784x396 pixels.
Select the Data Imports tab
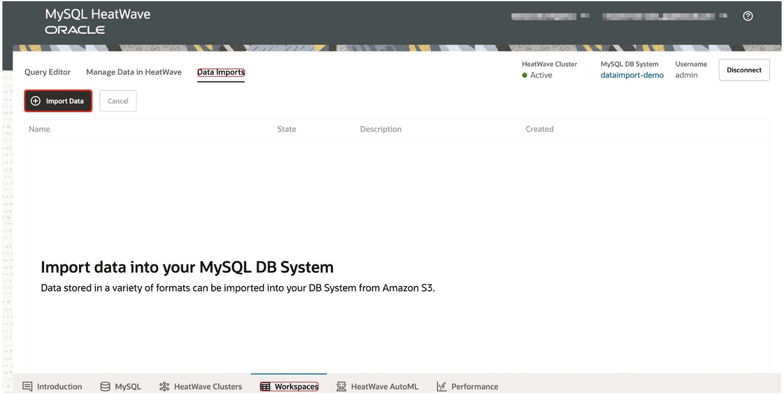pyautogui.click(x=220, y=72)
